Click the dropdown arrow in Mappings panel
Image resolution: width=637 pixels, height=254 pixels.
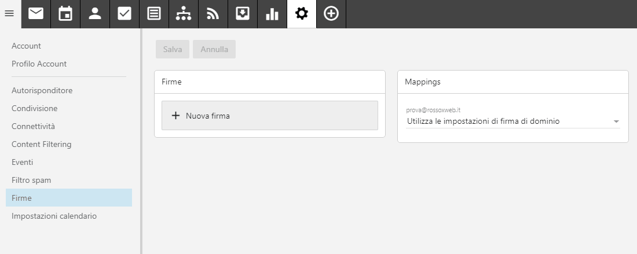(x=616, y=122)
